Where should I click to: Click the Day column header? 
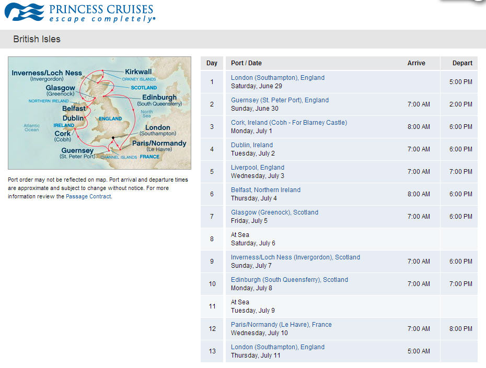coord(212,63)
